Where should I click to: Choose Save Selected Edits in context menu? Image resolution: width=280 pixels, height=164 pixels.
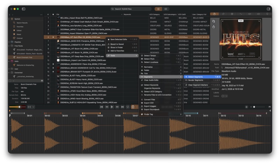coord(122,40)
